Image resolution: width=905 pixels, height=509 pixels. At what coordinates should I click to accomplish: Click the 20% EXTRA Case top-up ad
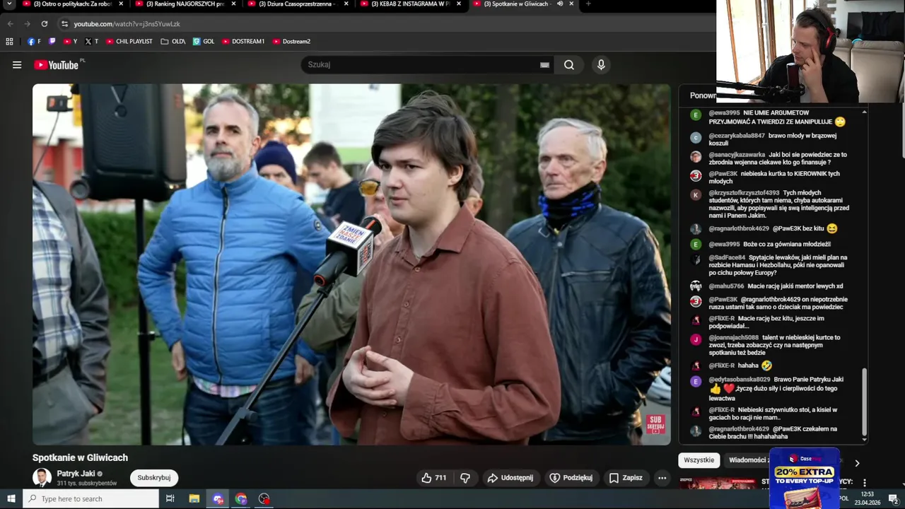pyautogui.click(x=805, y=478)
